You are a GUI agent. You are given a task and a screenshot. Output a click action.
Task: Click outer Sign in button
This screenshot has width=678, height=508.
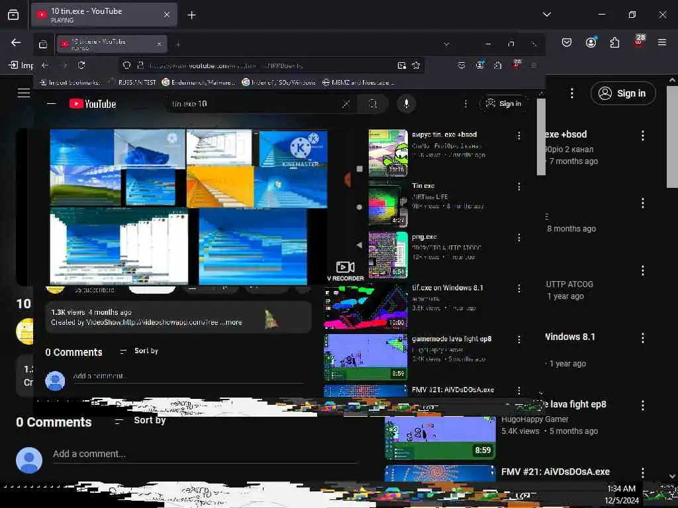coord(623,93)
